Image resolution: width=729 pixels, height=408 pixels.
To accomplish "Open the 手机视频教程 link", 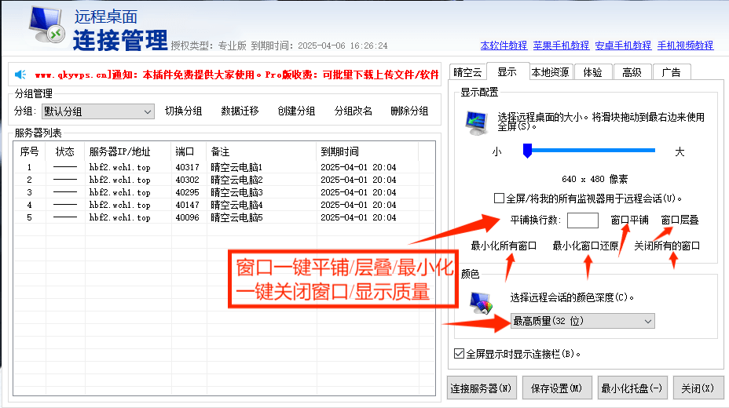I will coord(685,46).
